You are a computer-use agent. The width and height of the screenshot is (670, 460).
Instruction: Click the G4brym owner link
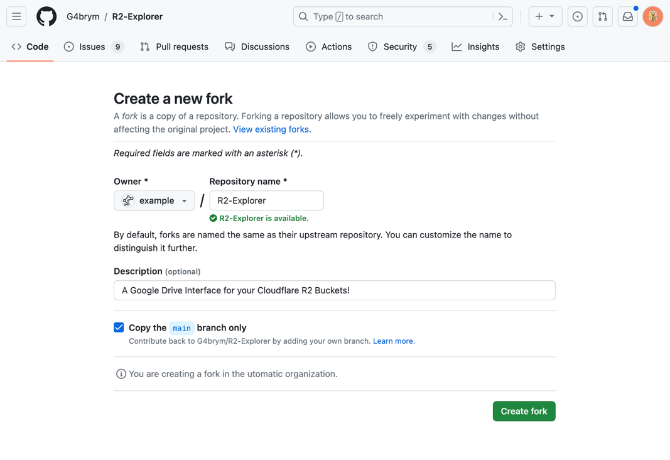[83, 17]
